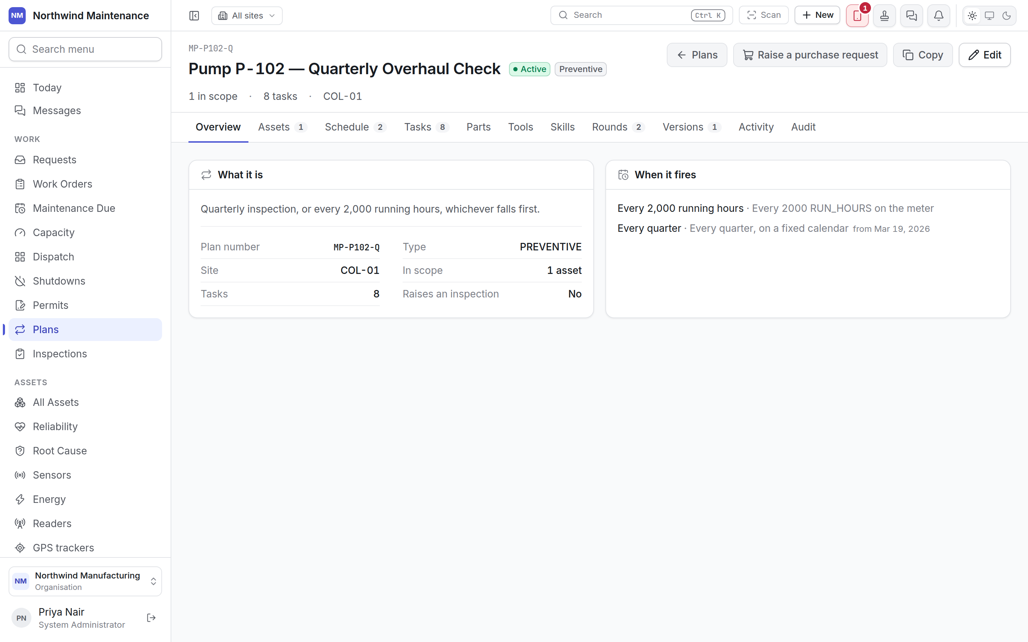Click Raise a purchase request button
Image resolution: width=1028 pixels, height=642 pixels.
[x=810, y=55]
